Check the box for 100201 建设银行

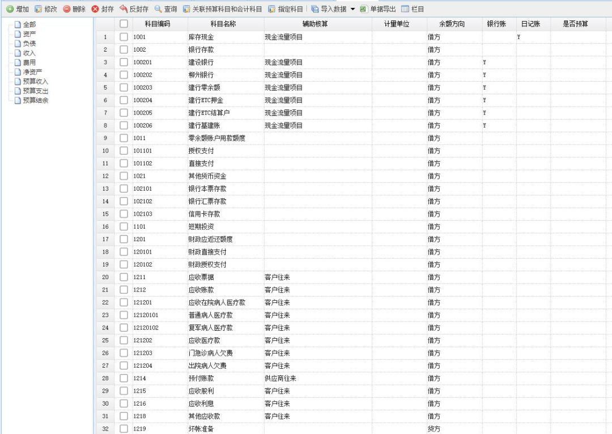(124, 62)
